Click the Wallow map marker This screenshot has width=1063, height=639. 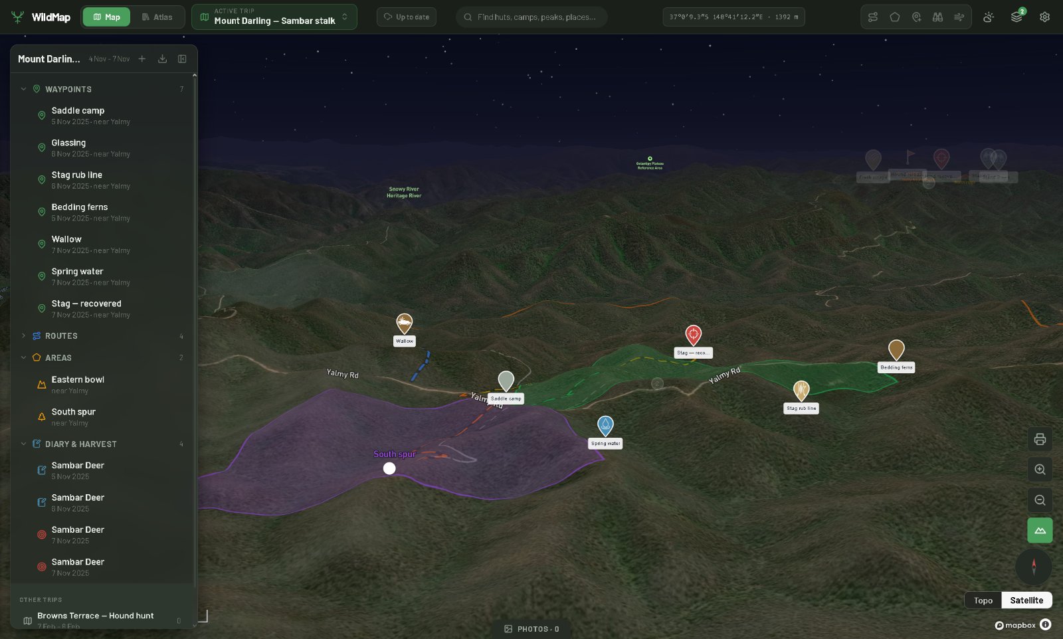404,323
